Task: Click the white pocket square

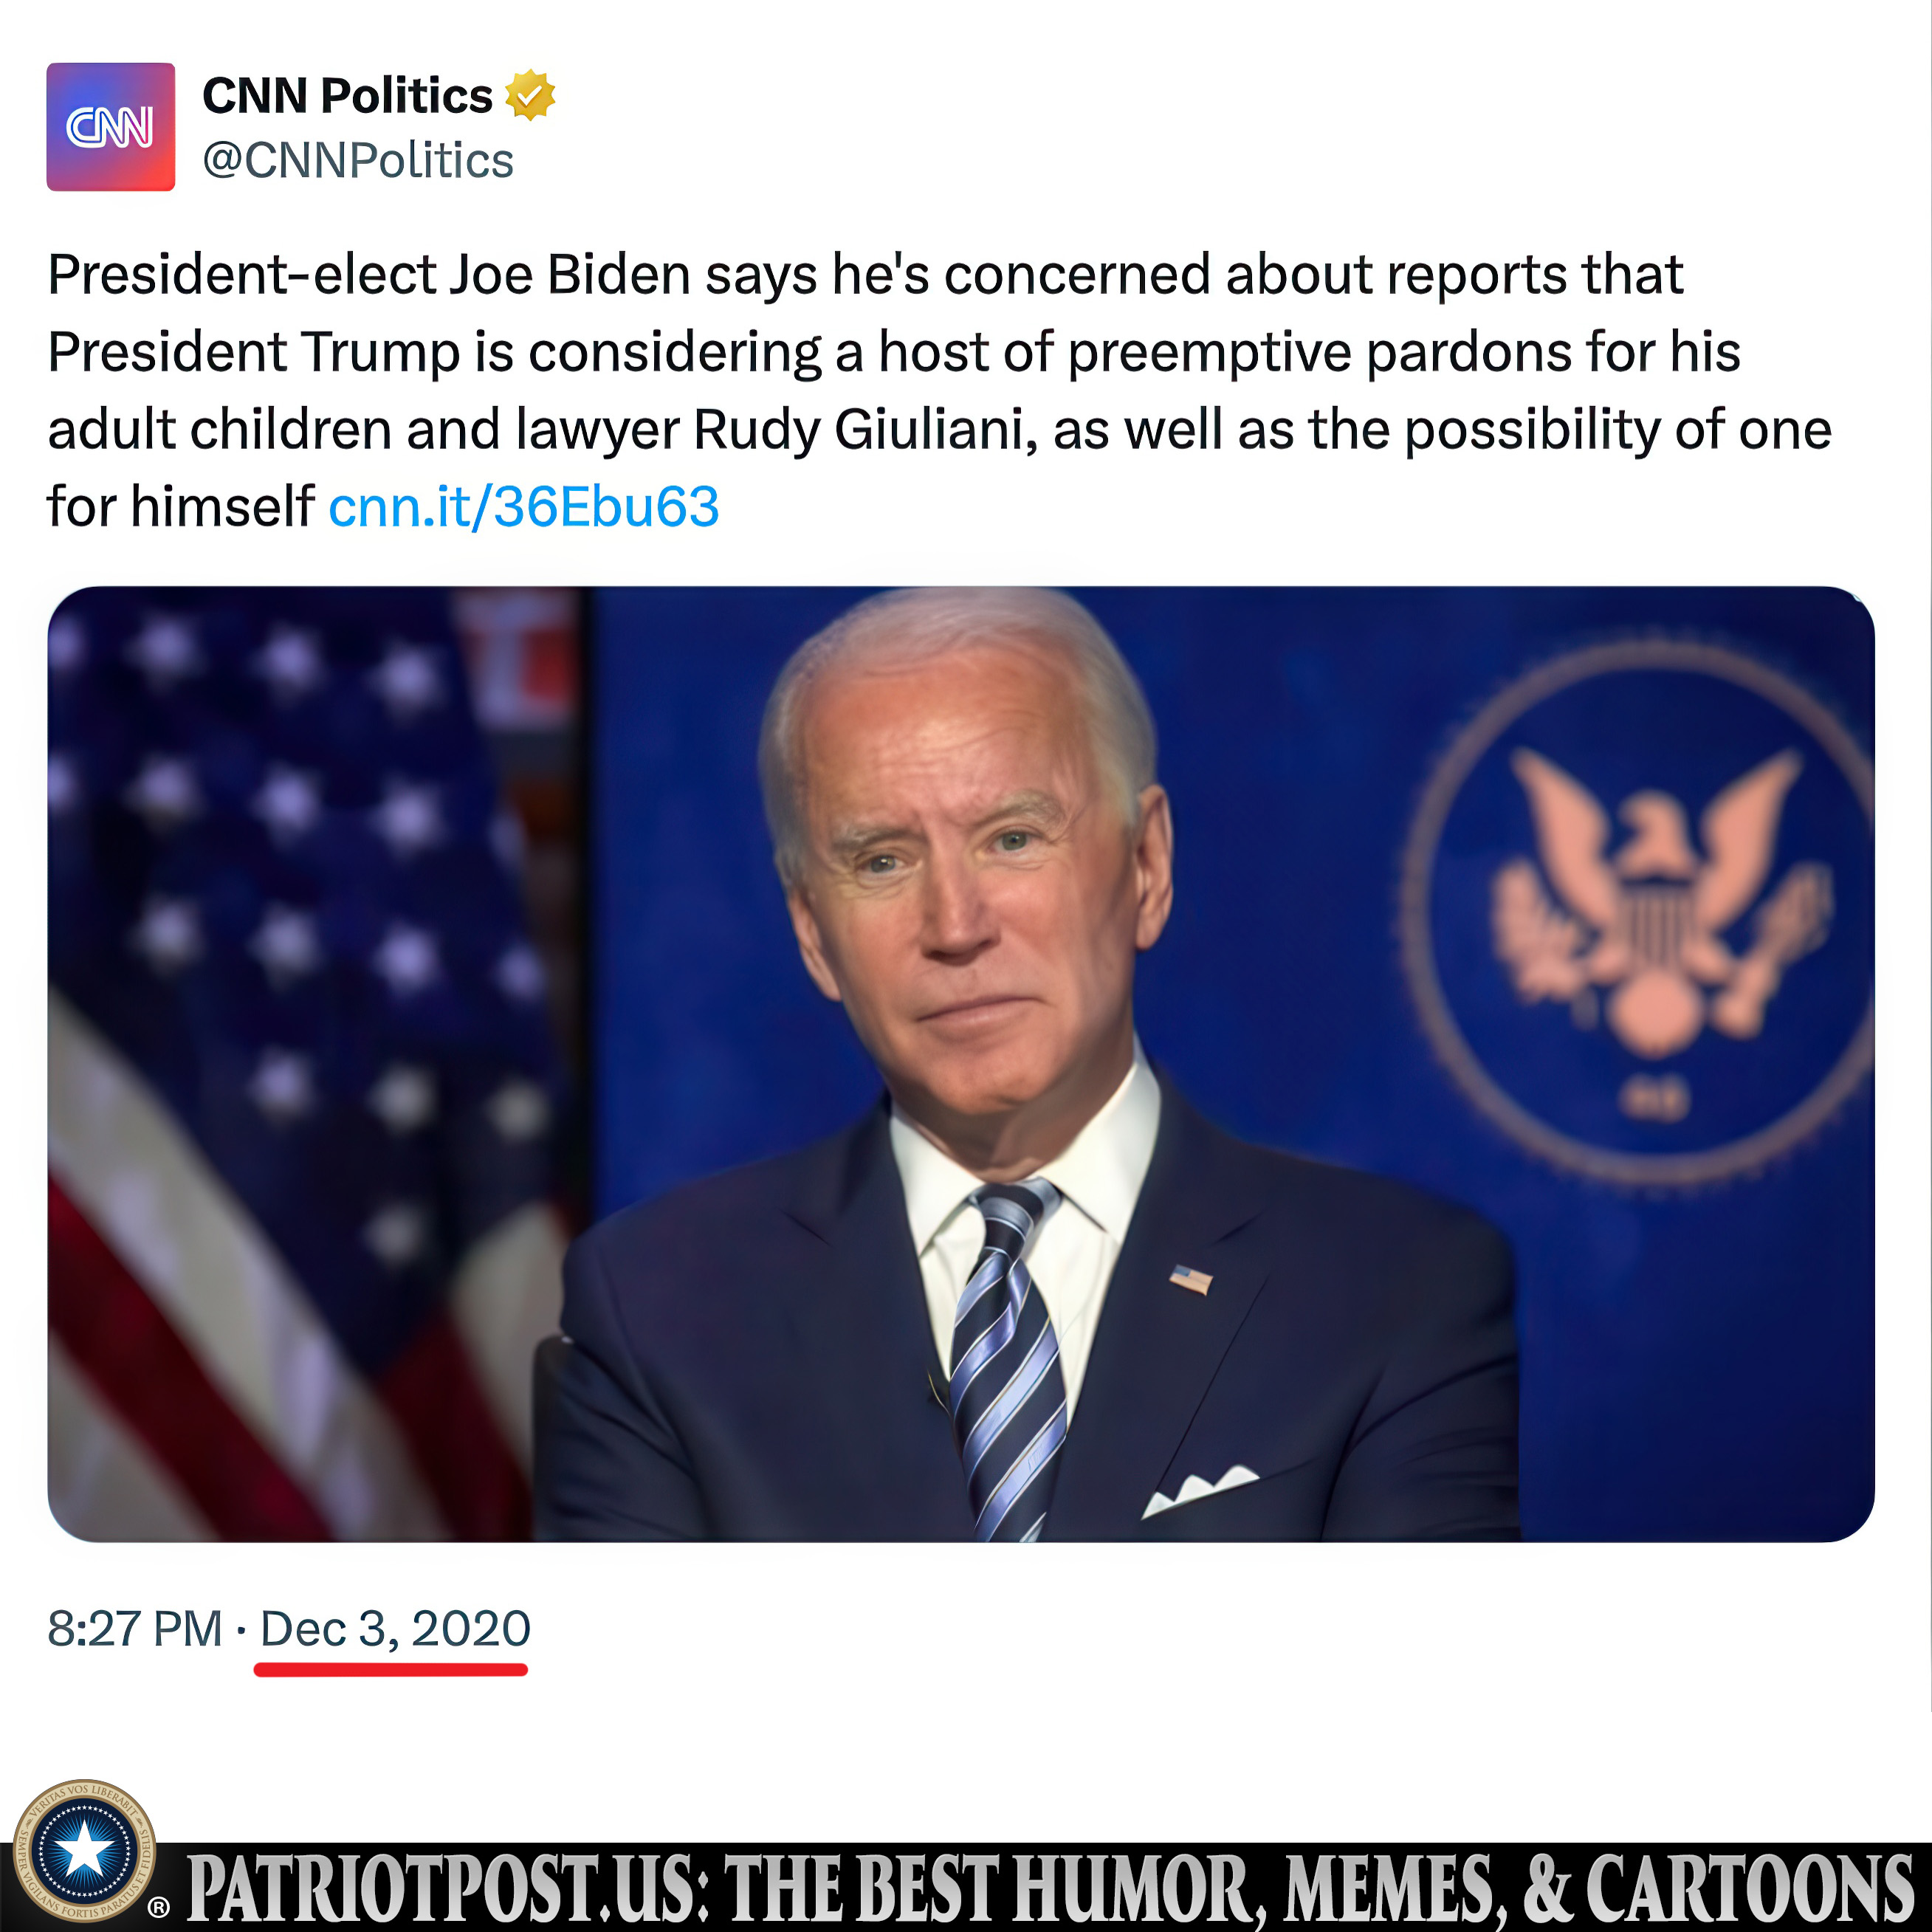Action: (1200, 1490)
